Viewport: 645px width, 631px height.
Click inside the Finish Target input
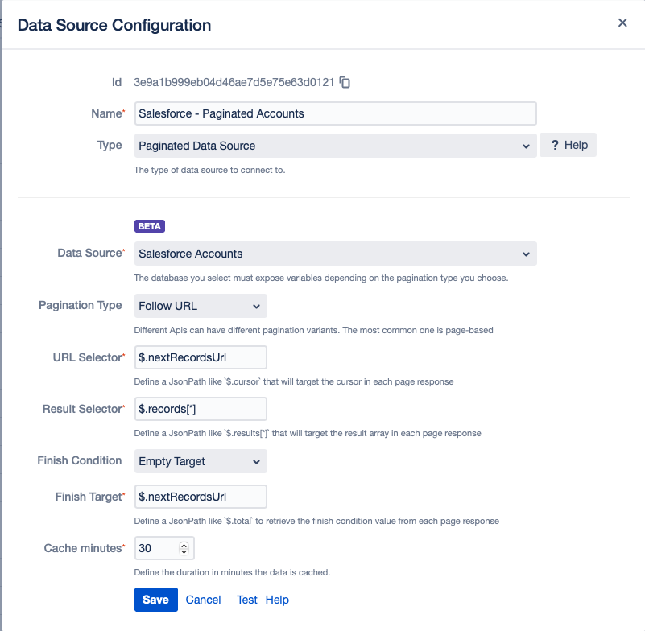(201, 497)
